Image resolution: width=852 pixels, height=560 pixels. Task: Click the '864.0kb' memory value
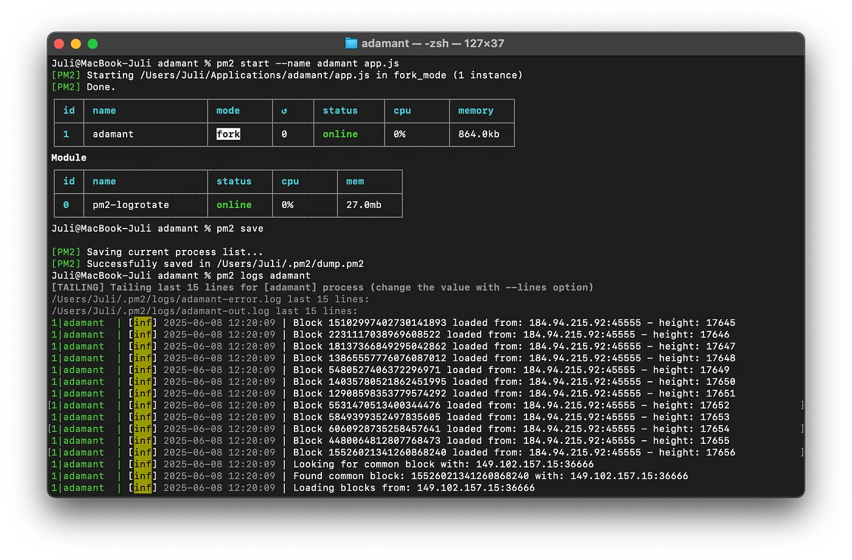click(x=479, y=134)
